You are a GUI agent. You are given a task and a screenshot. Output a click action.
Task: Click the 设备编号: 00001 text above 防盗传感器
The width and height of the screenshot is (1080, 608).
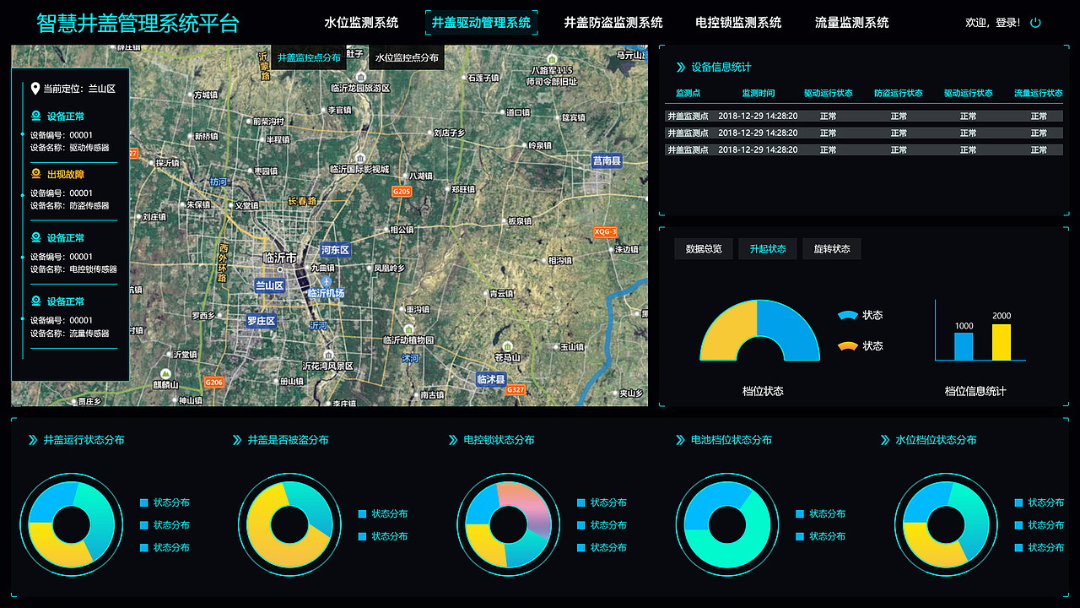point(62,193)
